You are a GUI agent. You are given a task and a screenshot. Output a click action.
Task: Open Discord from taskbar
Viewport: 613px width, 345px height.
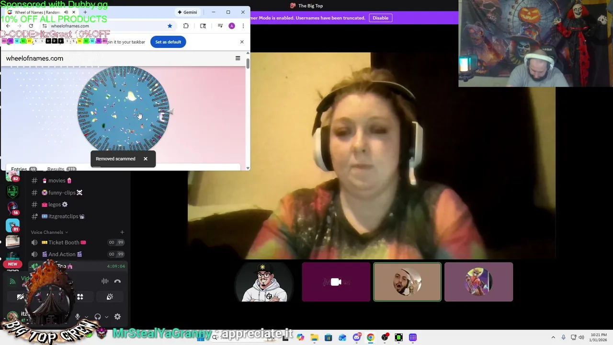pyautogui.click(x=356, y=338)
